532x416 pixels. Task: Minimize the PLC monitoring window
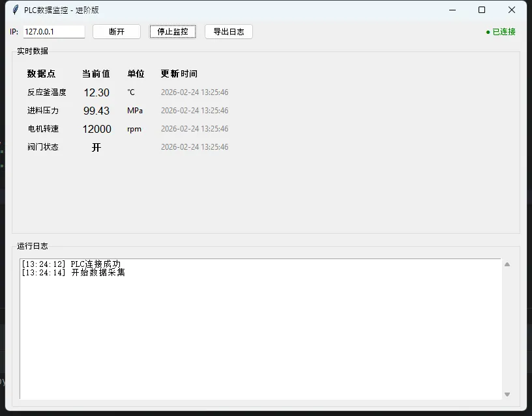pyautogui.click(x=452, y=10)
